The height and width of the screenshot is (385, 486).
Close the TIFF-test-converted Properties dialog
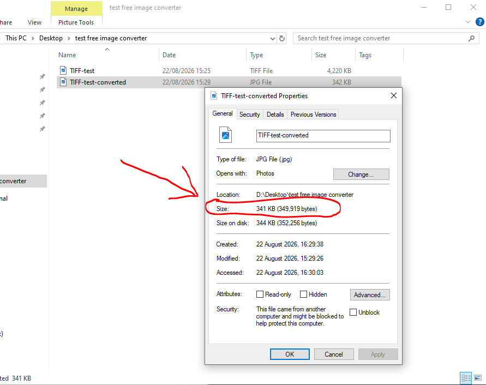[x=394, y=95]
